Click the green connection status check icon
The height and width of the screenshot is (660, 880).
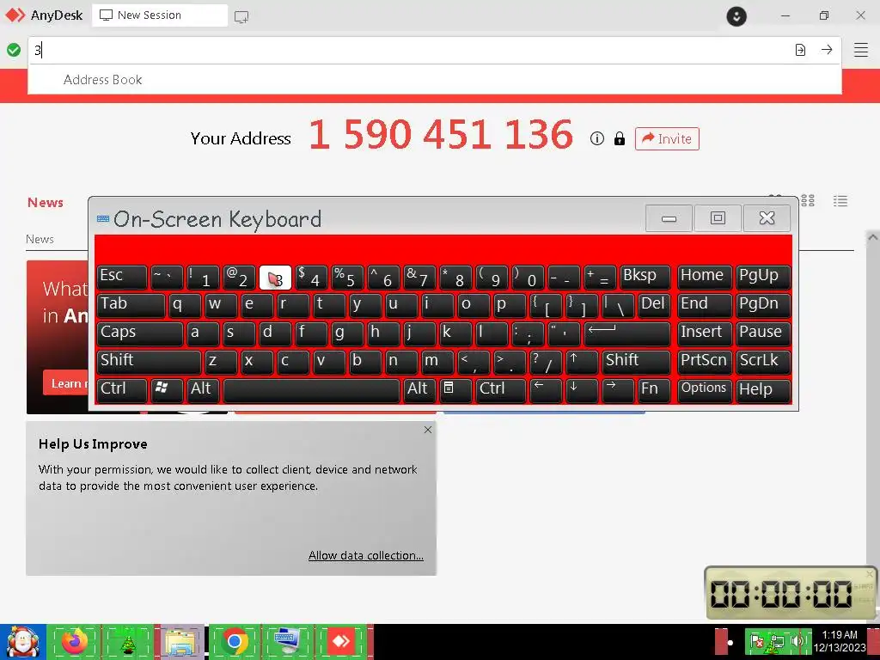[14, 50]
